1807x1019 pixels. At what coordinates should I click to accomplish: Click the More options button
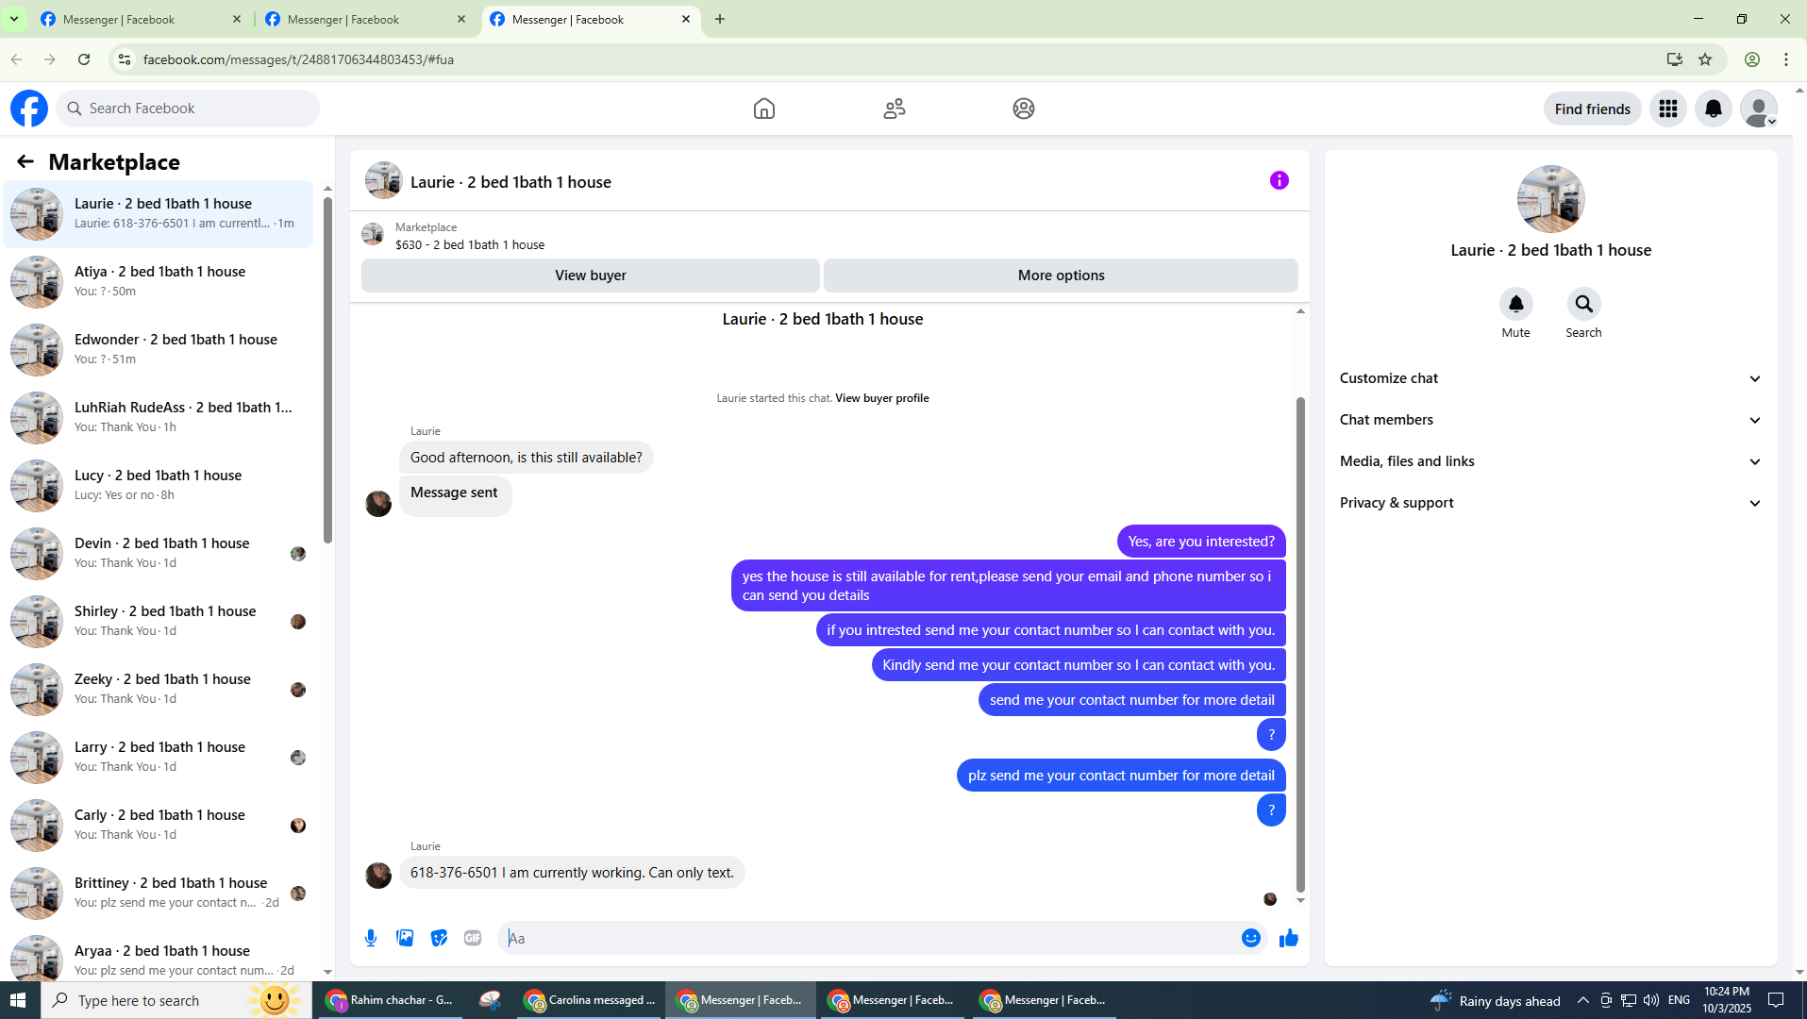(1061, 276)
